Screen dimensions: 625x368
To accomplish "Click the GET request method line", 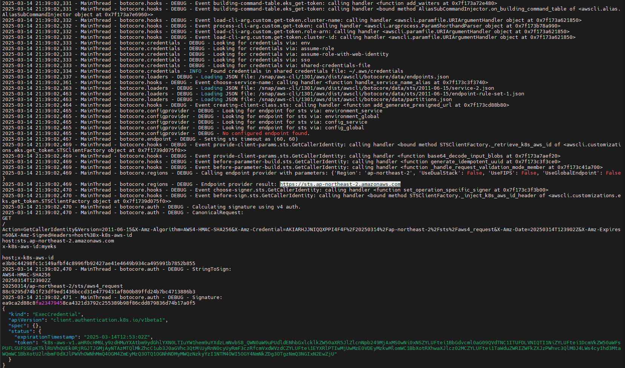I will tap(7, 218).
